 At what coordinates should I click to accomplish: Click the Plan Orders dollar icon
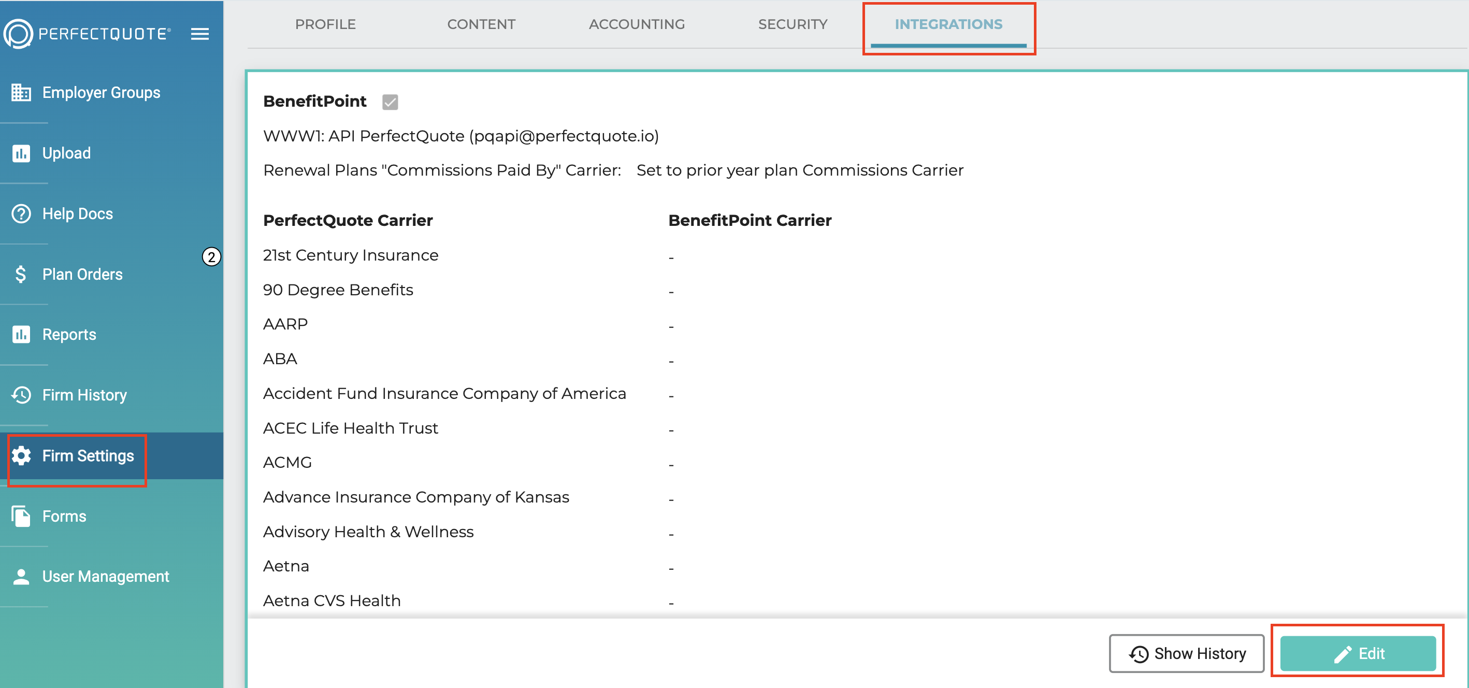(x=20, y=274)
